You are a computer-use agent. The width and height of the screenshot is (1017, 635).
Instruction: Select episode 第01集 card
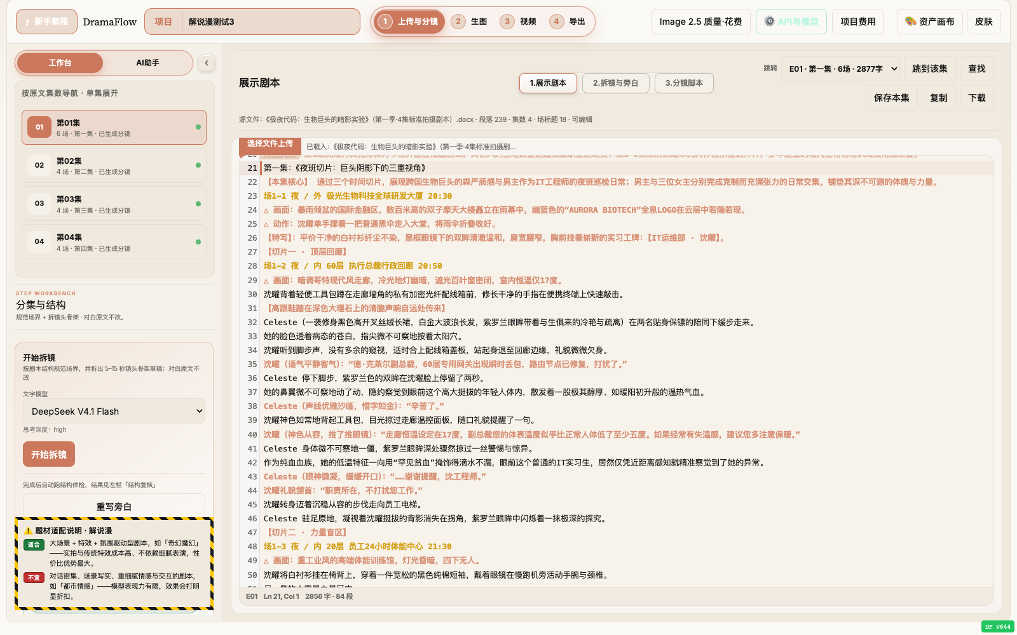pyautogui.click(x=114, y=128)
